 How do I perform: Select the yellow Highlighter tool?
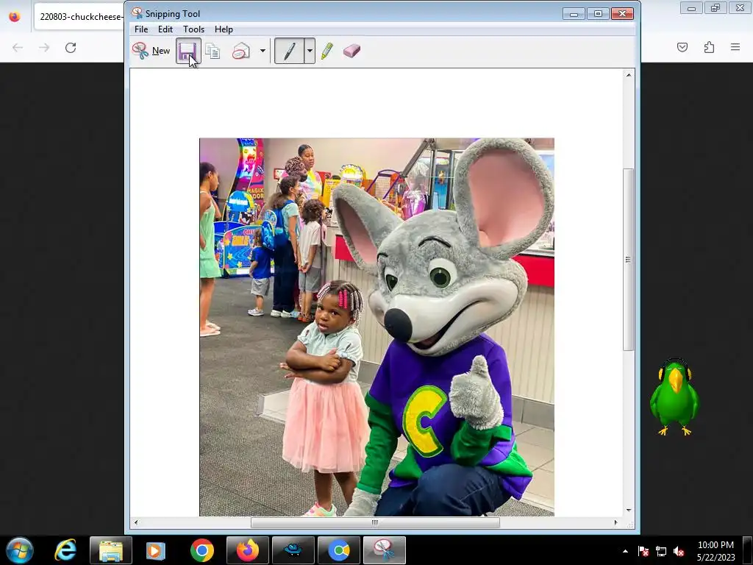click(x=327, y=51)
